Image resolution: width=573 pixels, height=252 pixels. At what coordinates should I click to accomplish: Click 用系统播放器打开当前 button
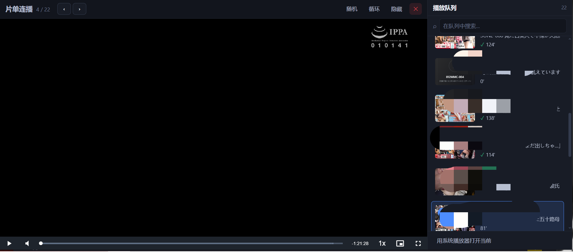click(464, 241)
